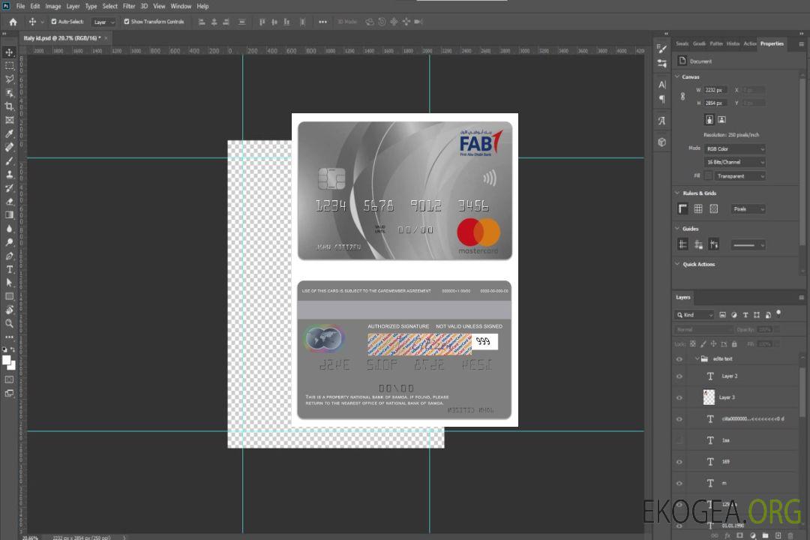This screenshot has height=540, width=810.
Task: Click the link width and height button
Action: click(682, 96)
